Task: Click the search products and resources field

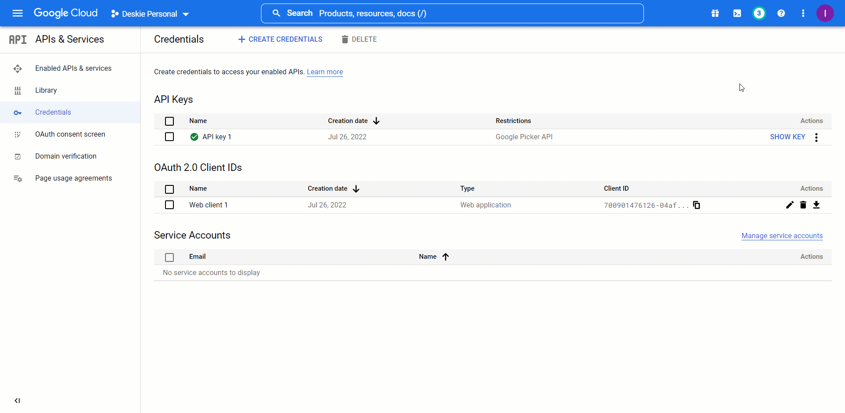Action: [x=452, y=13]
